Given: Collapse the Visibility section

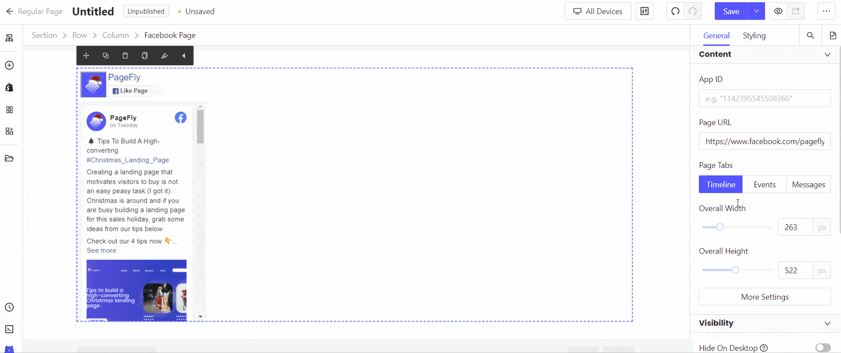Looking at the screenshot, I should 827,323.
